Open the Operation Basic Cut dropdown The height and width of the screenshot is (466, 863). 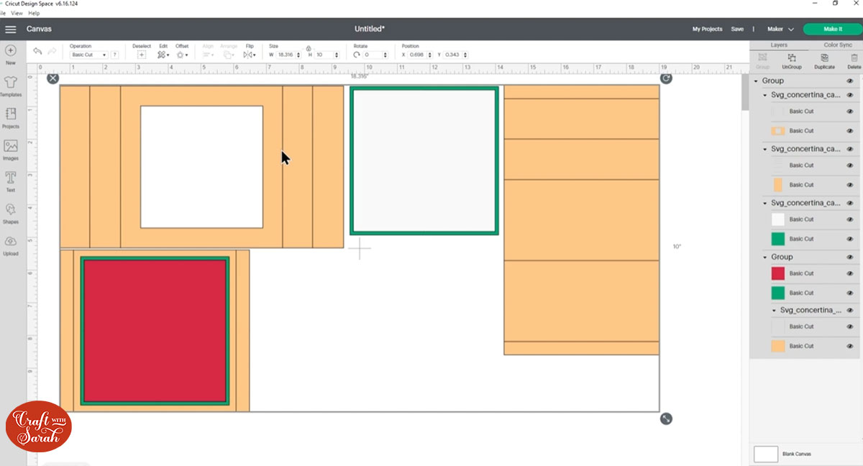[x=88, y=55]
